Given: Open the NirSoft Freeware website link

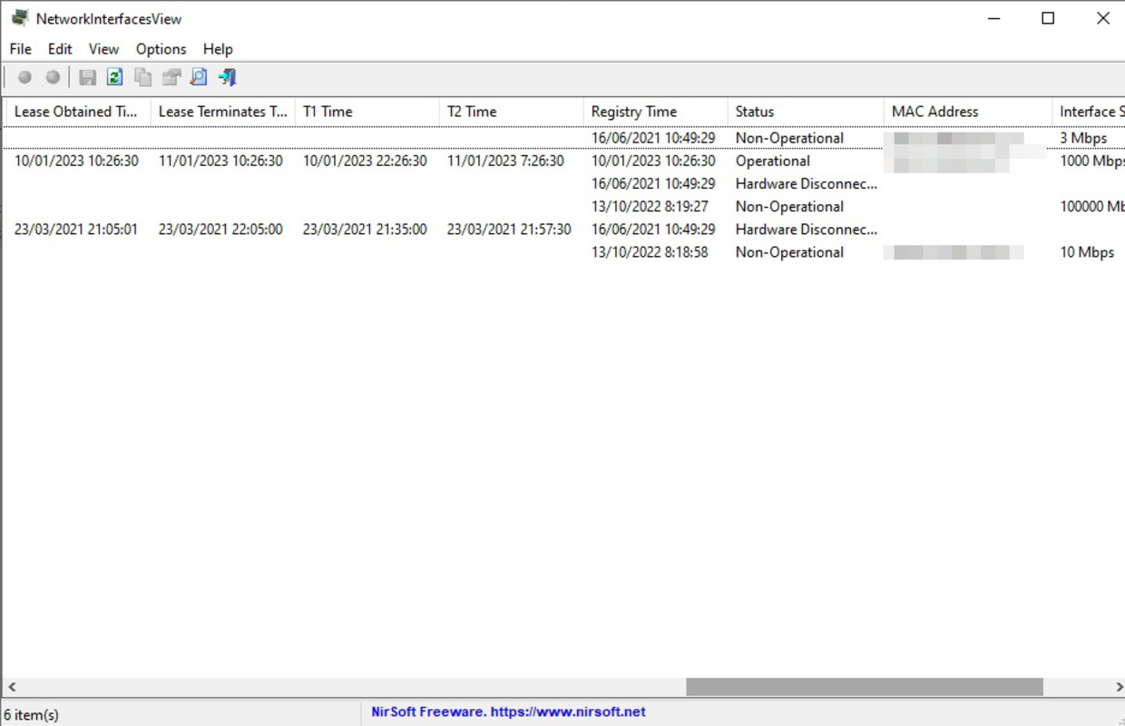Looking at the screenshot, I should 508,712.
